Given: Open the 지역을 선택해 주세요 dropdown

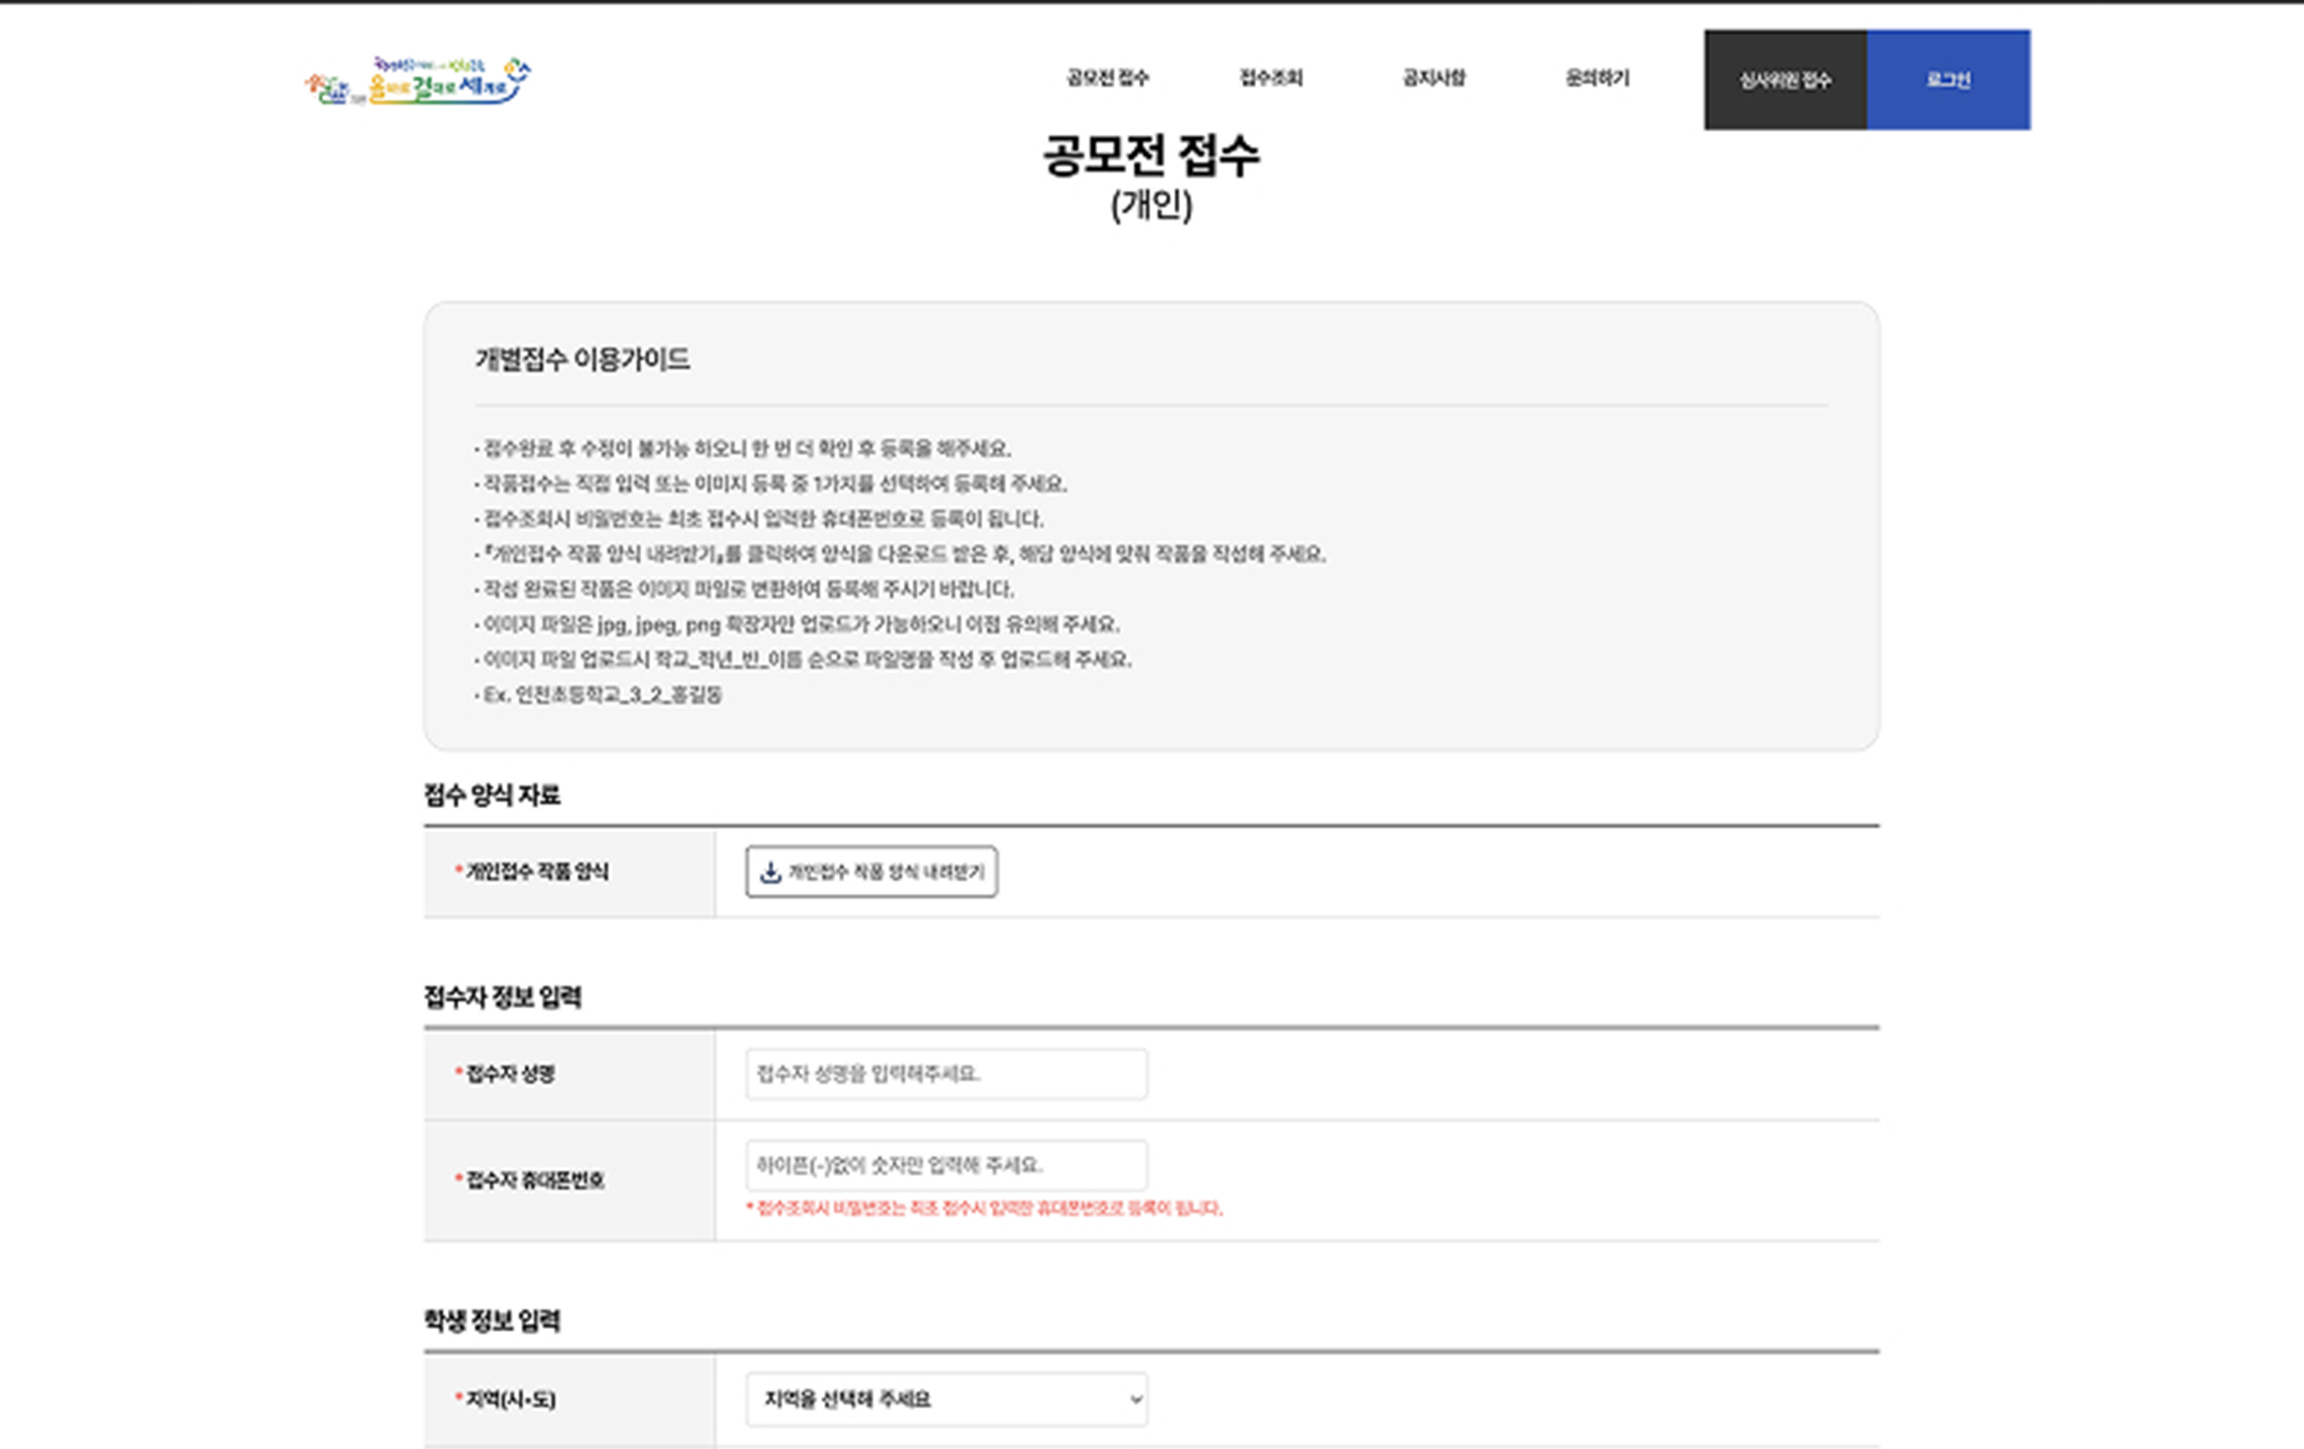Looking at the screenshot, I should coord(947,1399).
